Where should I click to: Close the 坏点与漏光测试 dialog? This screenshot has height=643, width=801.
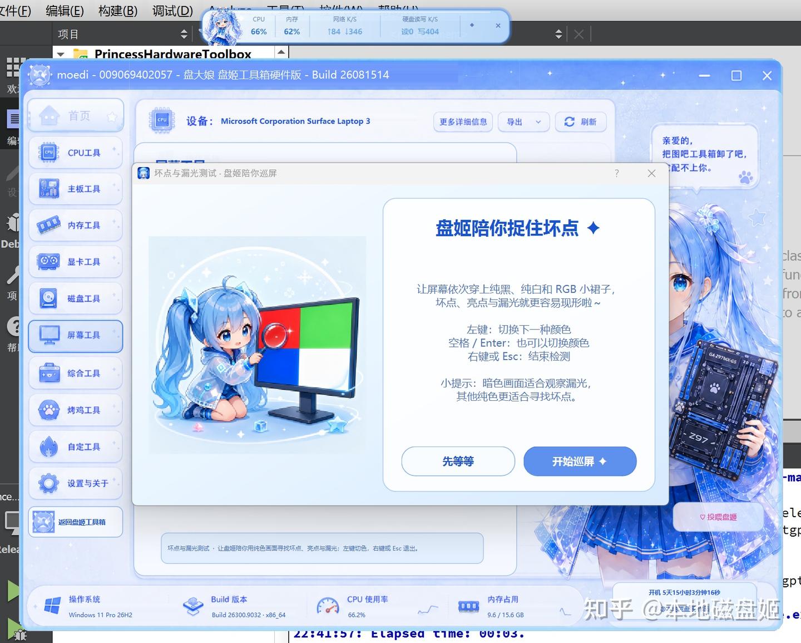651,173
